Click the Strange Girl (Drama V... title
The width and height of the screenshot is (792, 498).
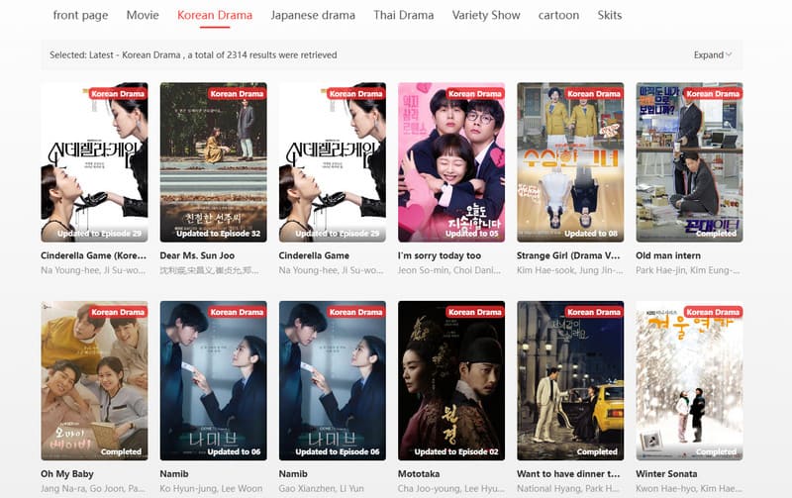568,255
